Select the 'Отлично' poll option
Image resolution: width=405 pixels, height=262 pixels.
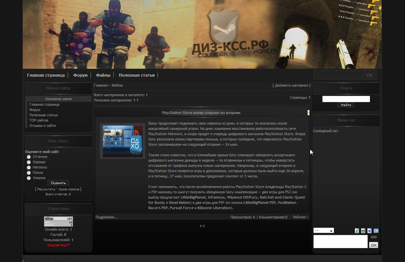[29, 157]
